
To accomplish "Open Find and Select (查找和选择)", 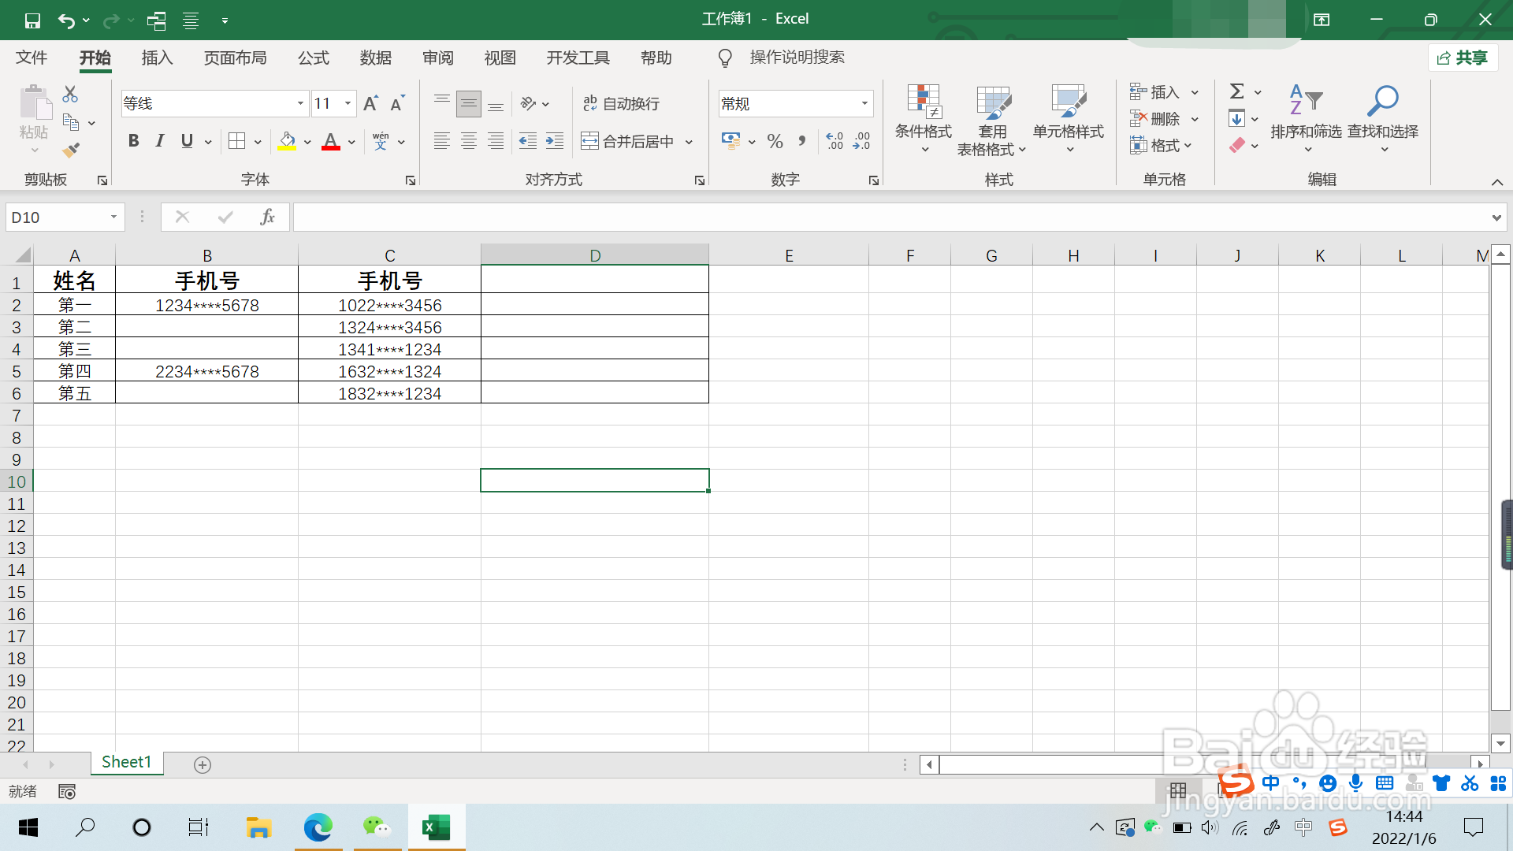I will [1382, 118].
